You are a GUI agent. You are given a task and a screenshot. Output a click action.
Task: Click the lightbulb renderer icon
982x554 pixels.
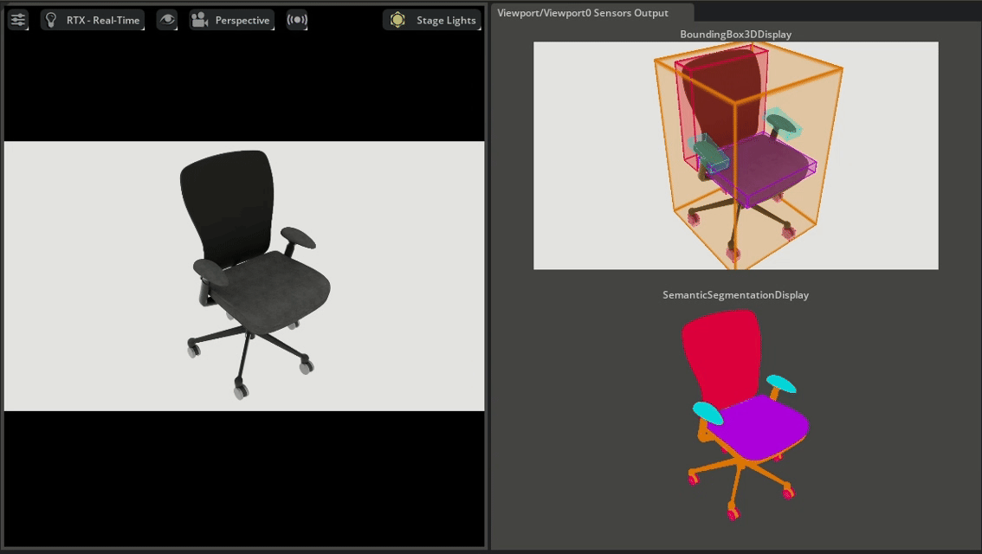click(51, 20)
